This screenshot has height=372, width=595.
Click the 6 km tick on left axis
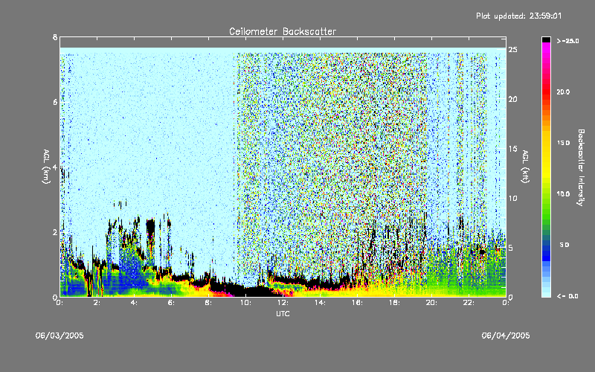55,102
